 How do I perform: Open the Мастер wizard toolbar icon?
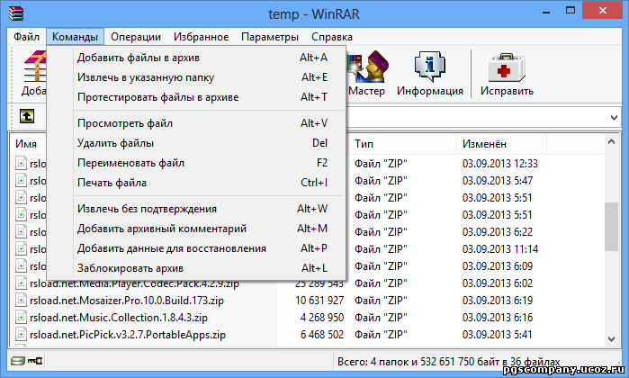click(x=366, y=74)
